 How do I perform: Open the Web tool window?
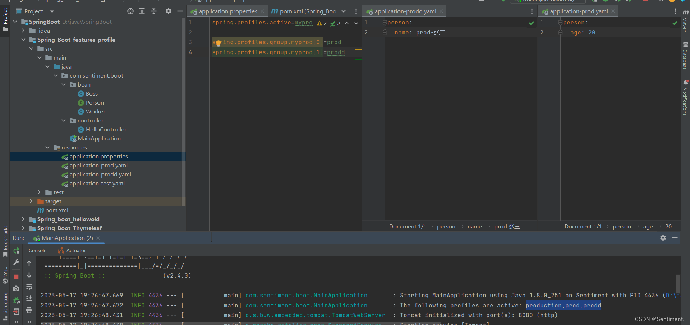[5, 275]
